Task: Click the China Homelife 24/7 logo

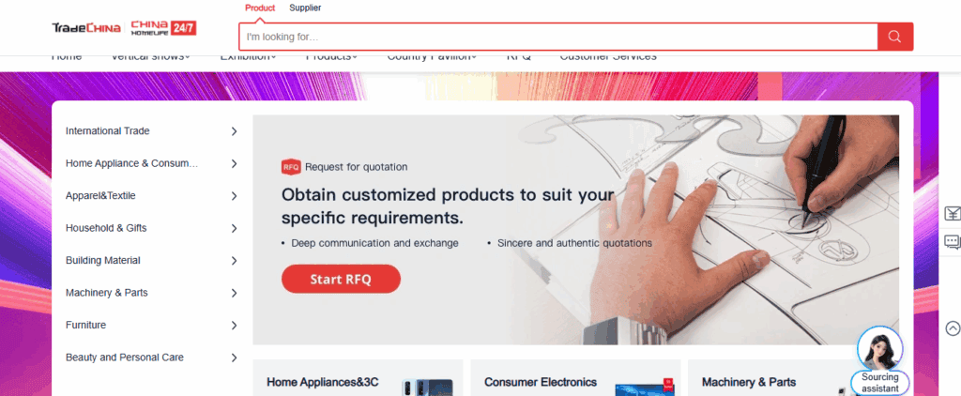Action: [163, 28]
